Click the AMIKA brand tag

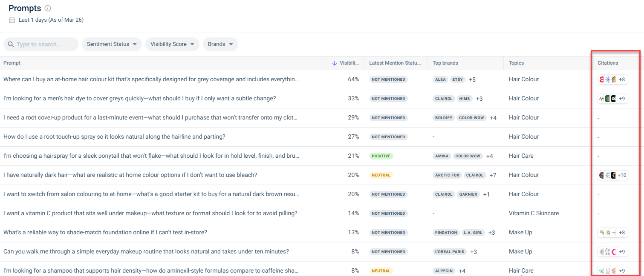click(x=442, y=156)
